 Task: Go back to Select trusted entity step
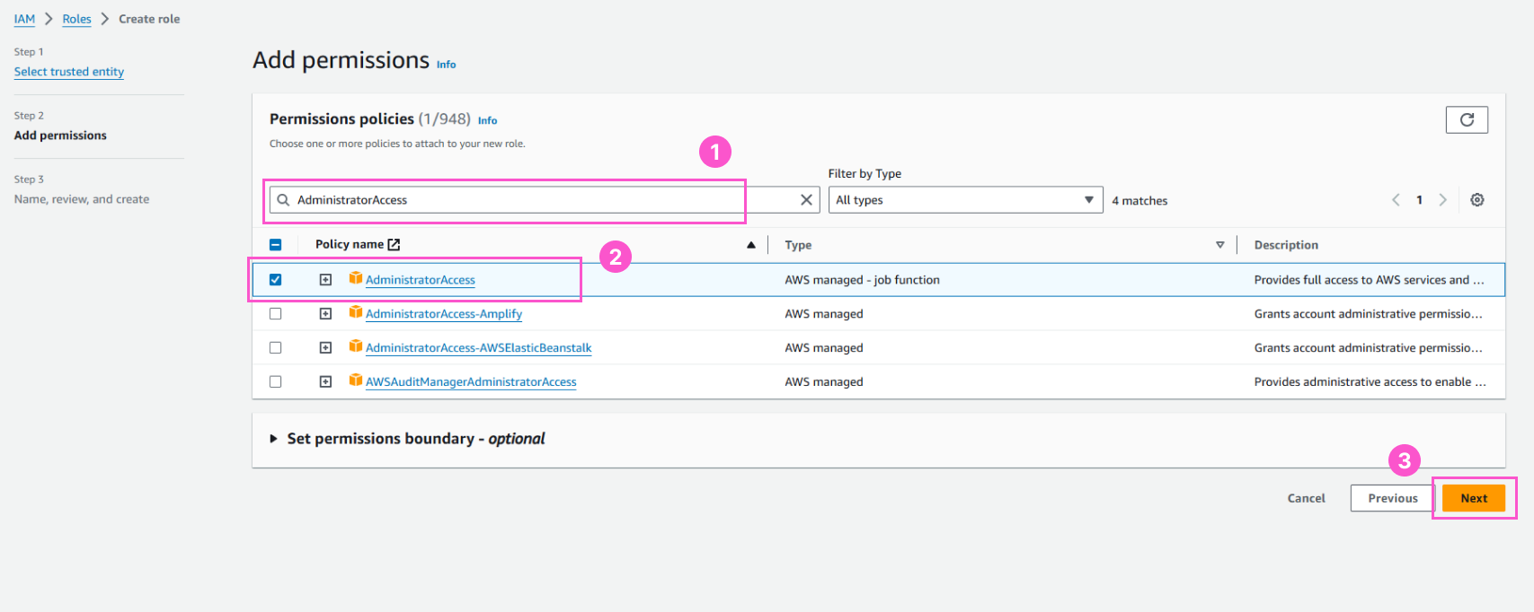pos(69,72)
